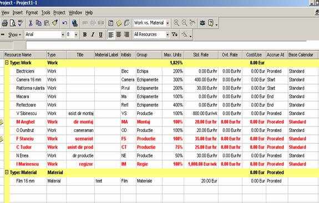
Task: Collapse the Type: Work group
Action: 7,63
